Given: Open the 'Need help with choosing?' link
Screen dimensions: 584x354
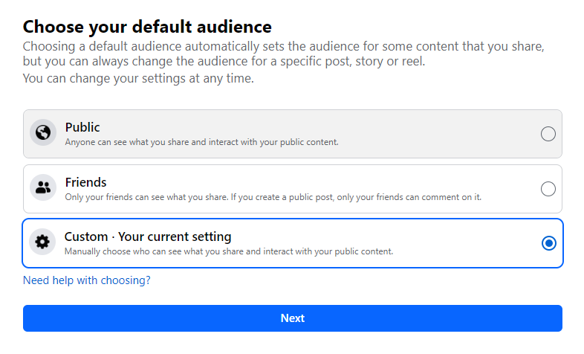Looking at the screenshot, I should pyautogui.click(x=87, y=280).
